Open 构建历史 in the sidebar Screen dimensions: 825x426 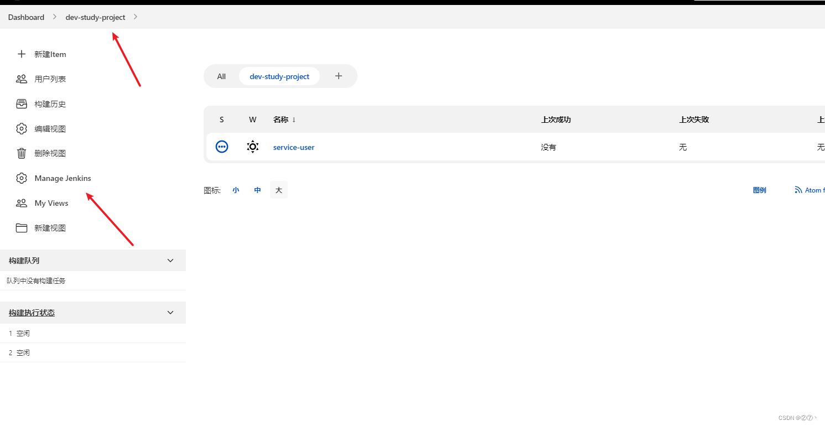(50, 104)
